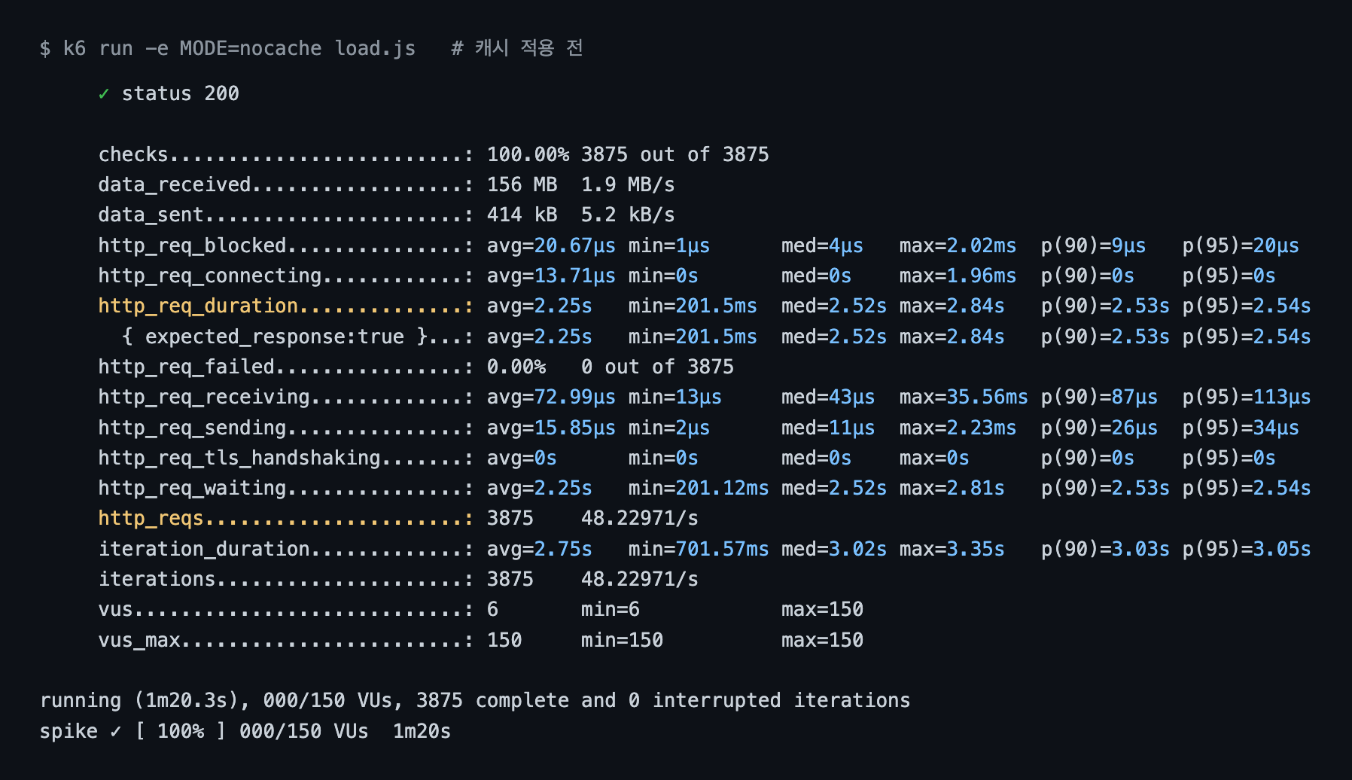Viewport: 1352px width, 780px height.
Task: Click the "max=2.02ms" value
Action: coord(958,245)
